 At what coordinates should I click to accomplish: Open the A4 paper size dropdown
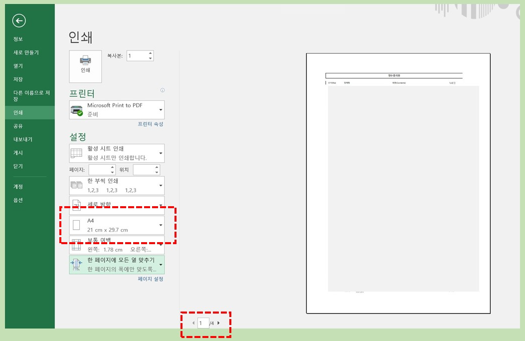(117, 225)
